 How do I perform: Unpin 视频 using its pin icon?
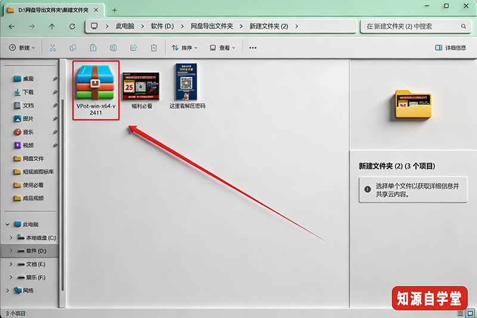(55, 145)
